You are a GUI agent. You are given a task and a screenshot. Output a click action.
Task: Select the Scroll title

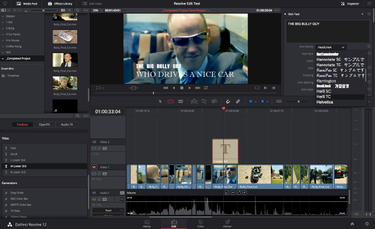pyautogui.click(x=44, y=154)
